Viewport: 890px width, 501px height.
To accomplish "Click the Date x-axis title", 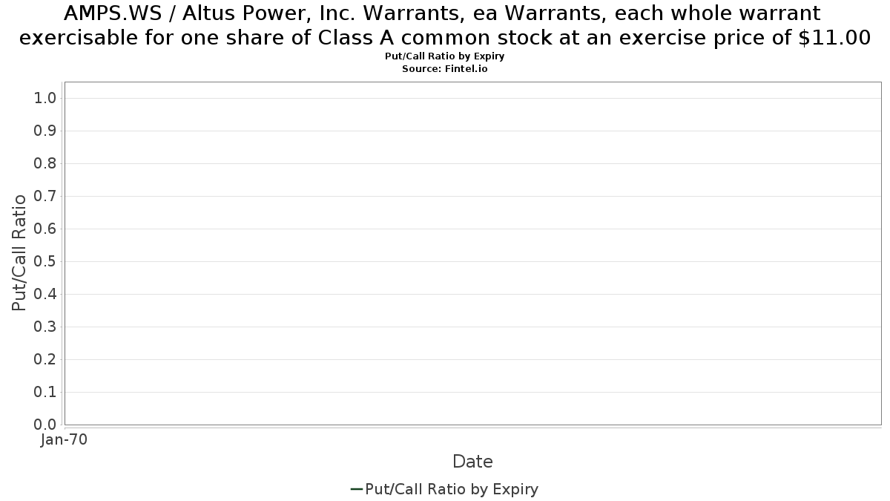I will (x=472, y=462).
